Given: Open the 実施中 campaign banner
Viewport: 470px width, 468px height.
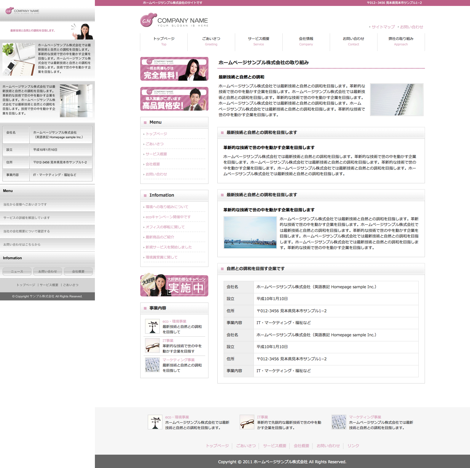Looking at the screenshot, I should (x=174, y=286).
